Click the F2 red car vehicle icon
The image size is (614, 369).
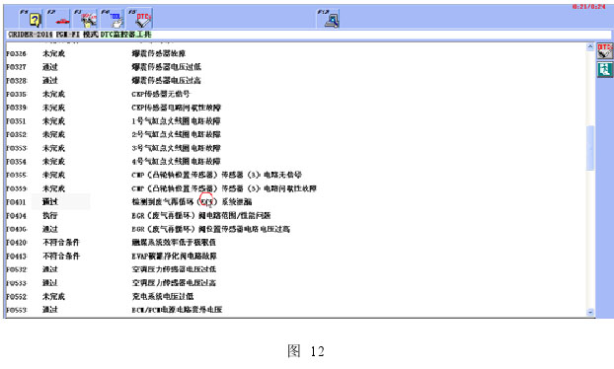(x=58, y=19)
